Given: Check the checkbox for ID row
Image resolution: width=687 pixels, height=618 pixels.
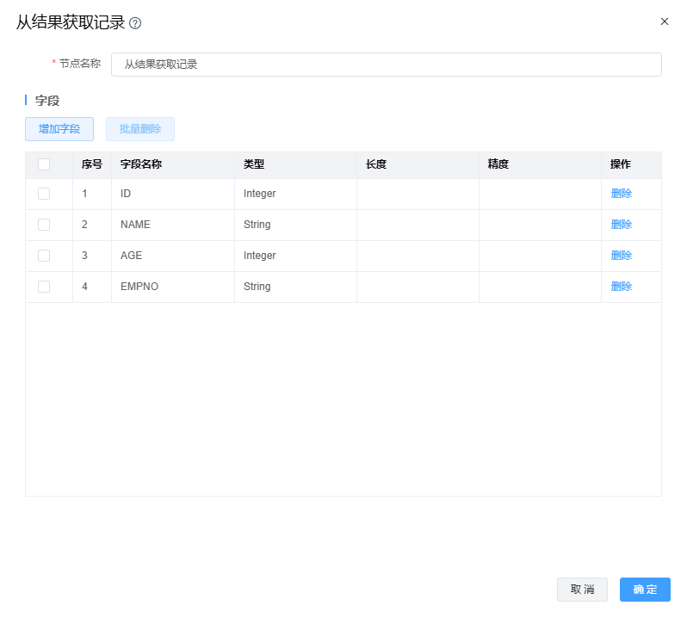Looking at the screenshot, I should 44,194.
